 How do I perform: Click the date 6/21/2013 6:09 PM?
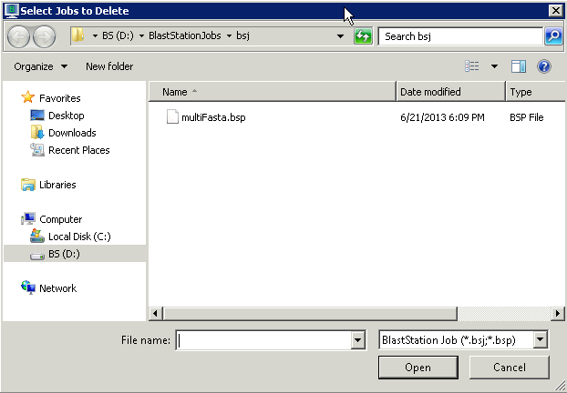coord(442,117)
